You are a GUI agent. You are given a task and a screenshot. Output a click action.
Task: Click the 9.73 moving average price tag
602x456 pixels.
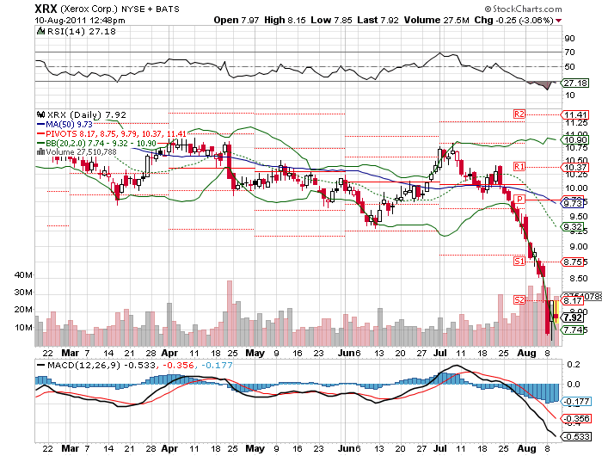point(574,203)
